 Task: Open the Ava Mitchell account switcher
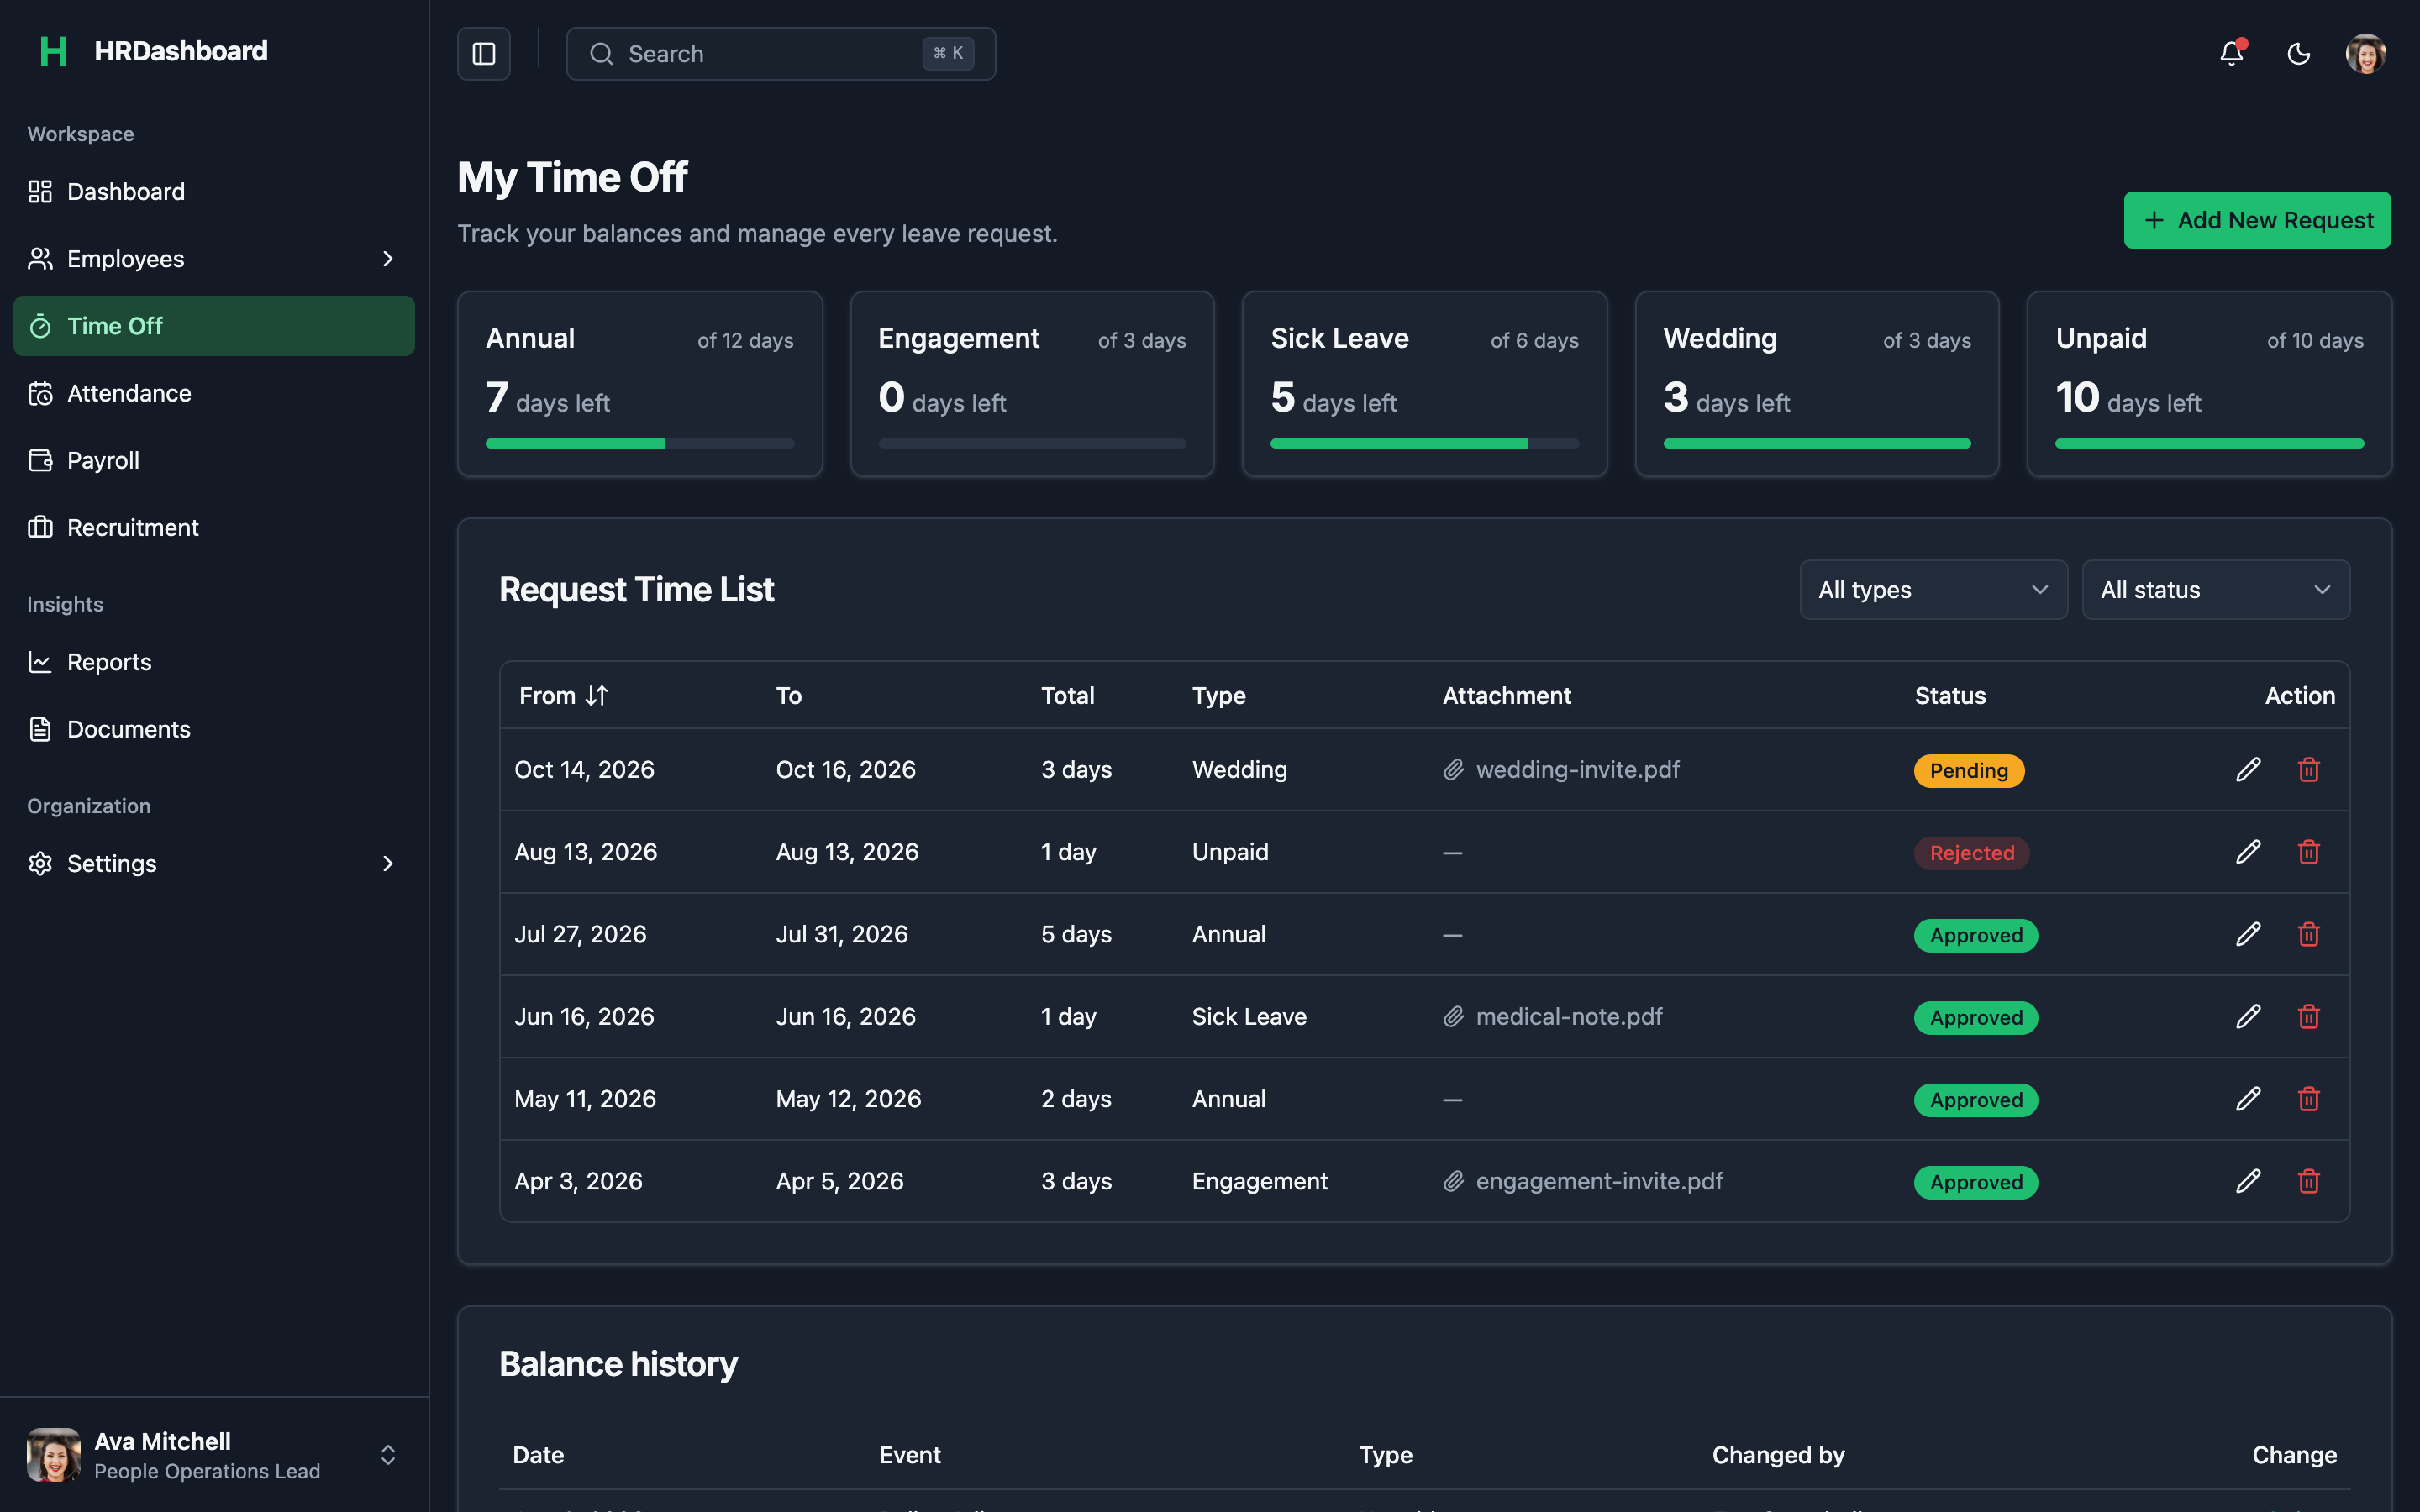point(214,1455)
